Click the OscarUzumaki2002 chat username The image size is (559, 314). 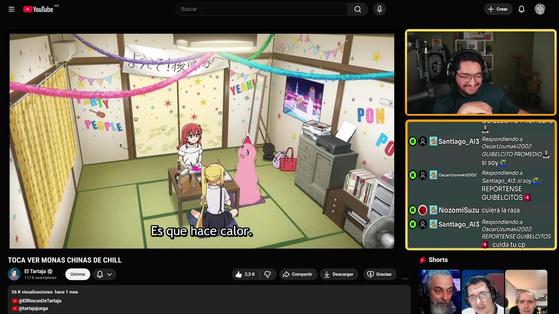coord(457,175)
